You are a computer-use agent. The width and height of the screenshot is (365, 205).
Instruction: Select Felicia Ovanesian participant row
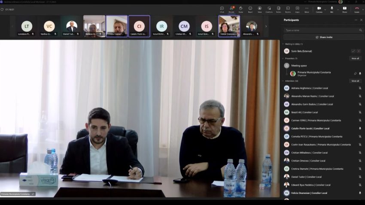322,193
